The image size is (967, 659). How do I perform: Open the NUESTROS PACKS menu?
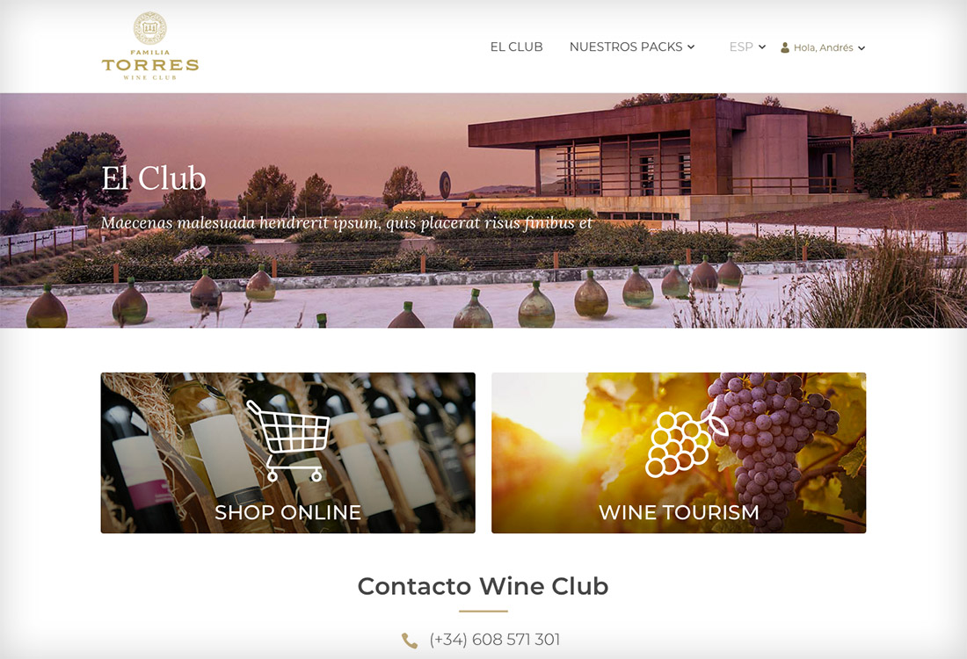[x=625, y=47]
